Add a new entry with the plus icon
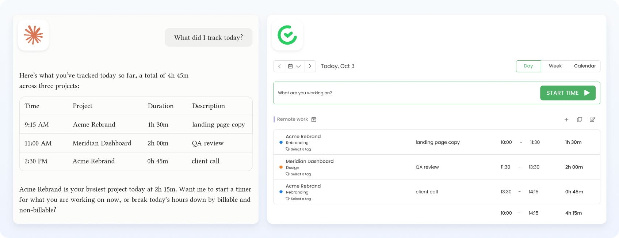This screenshot has height=238, width=619. tap(566, 120)
